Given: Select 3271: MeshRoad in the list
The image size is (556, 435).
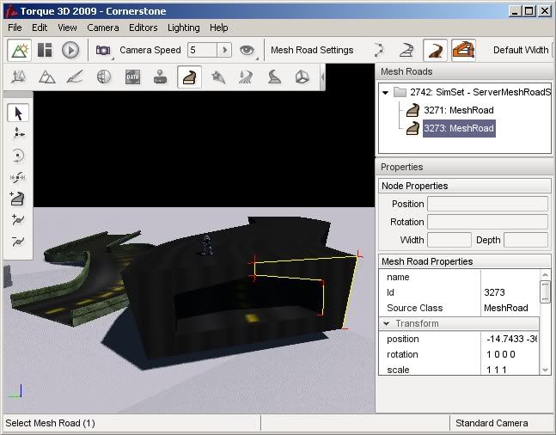Looking at the screenshot, I should coord(458,110).
